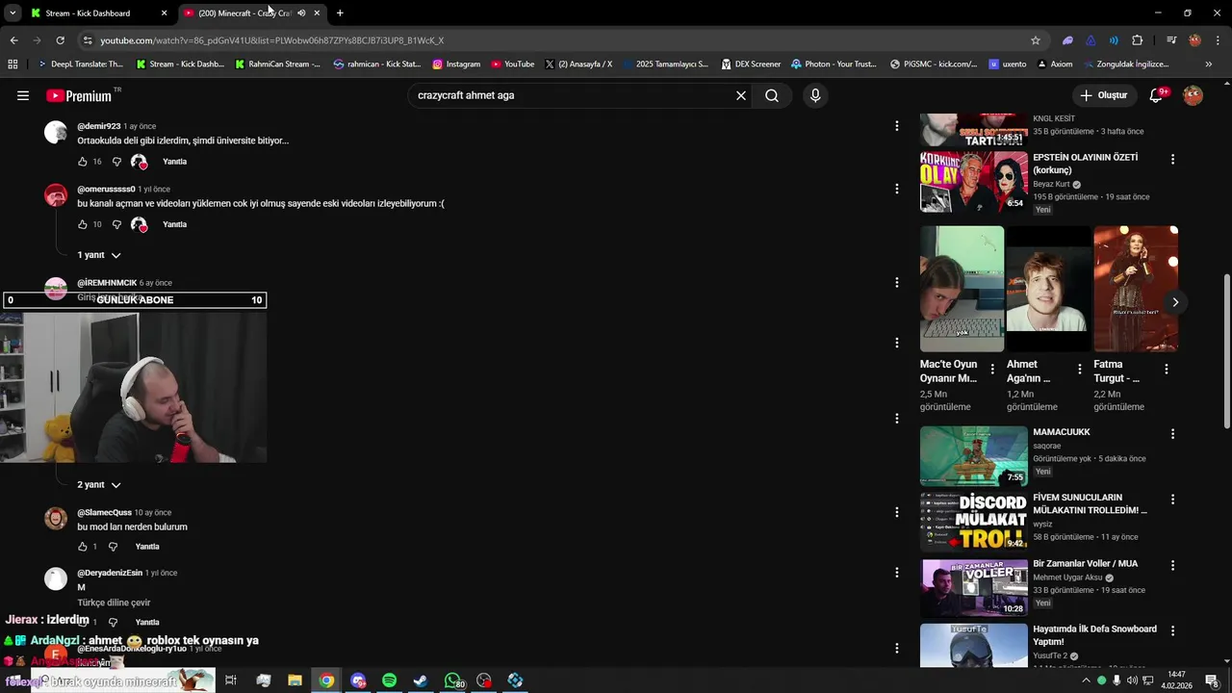The width and height of the screenshot is (1232, 693).
Task: Translate comment with Türkçe diline çevir
Action: [114, 603]
